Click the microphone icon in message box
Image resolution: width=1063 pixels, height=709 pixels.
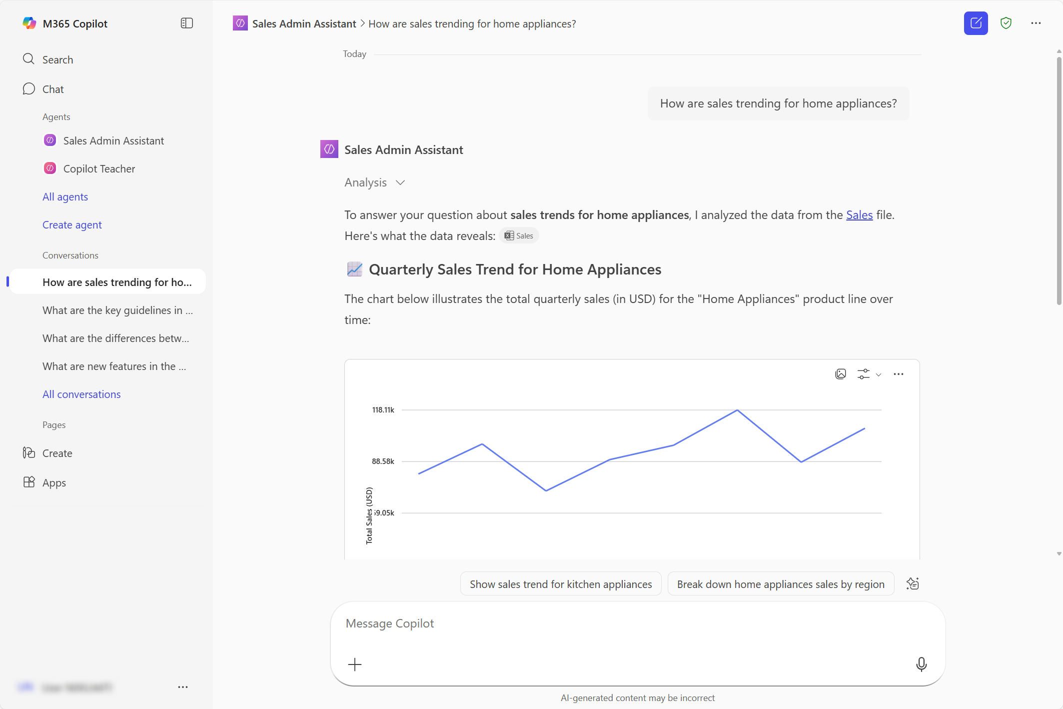click(921, 664)
